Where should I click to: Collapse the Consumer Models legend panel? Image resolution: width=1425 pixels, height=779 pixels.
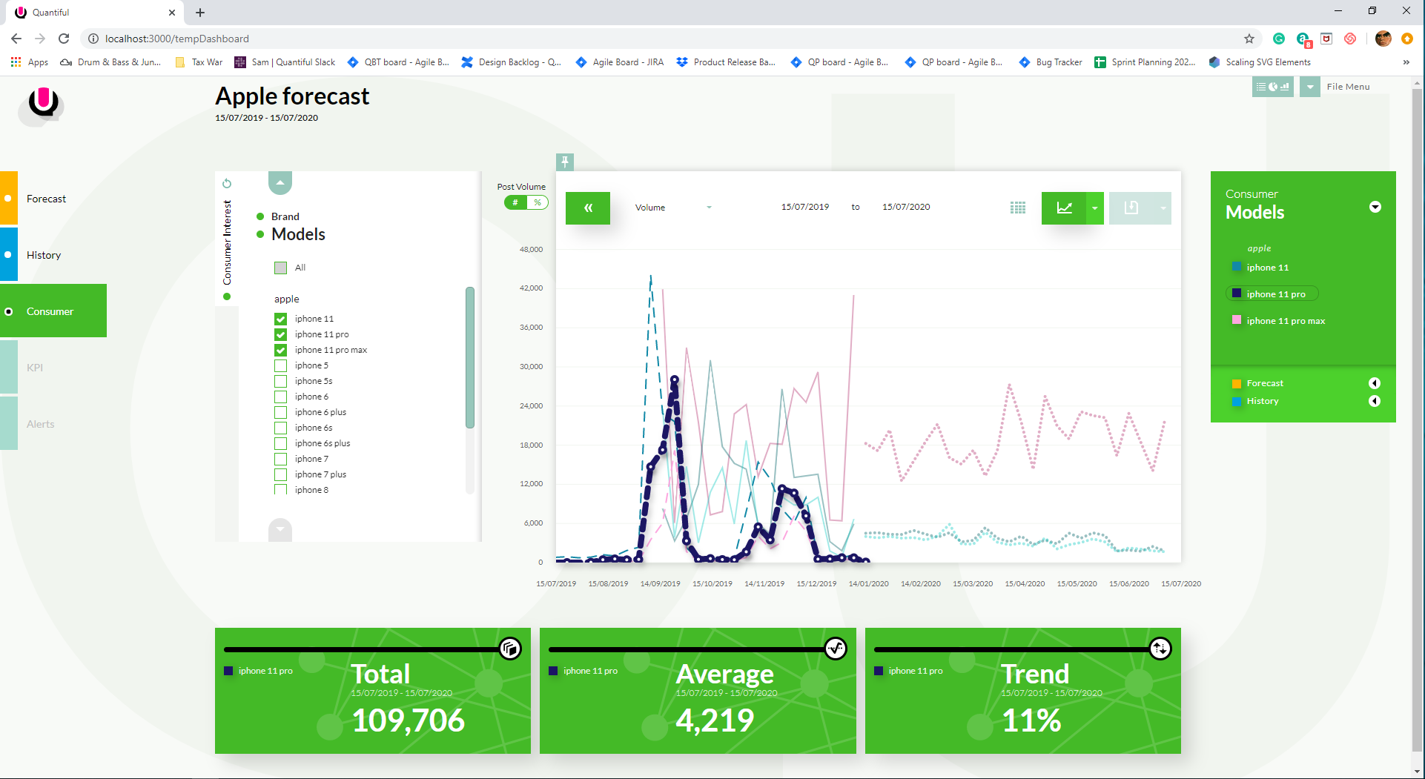(x=1375, y=207)
